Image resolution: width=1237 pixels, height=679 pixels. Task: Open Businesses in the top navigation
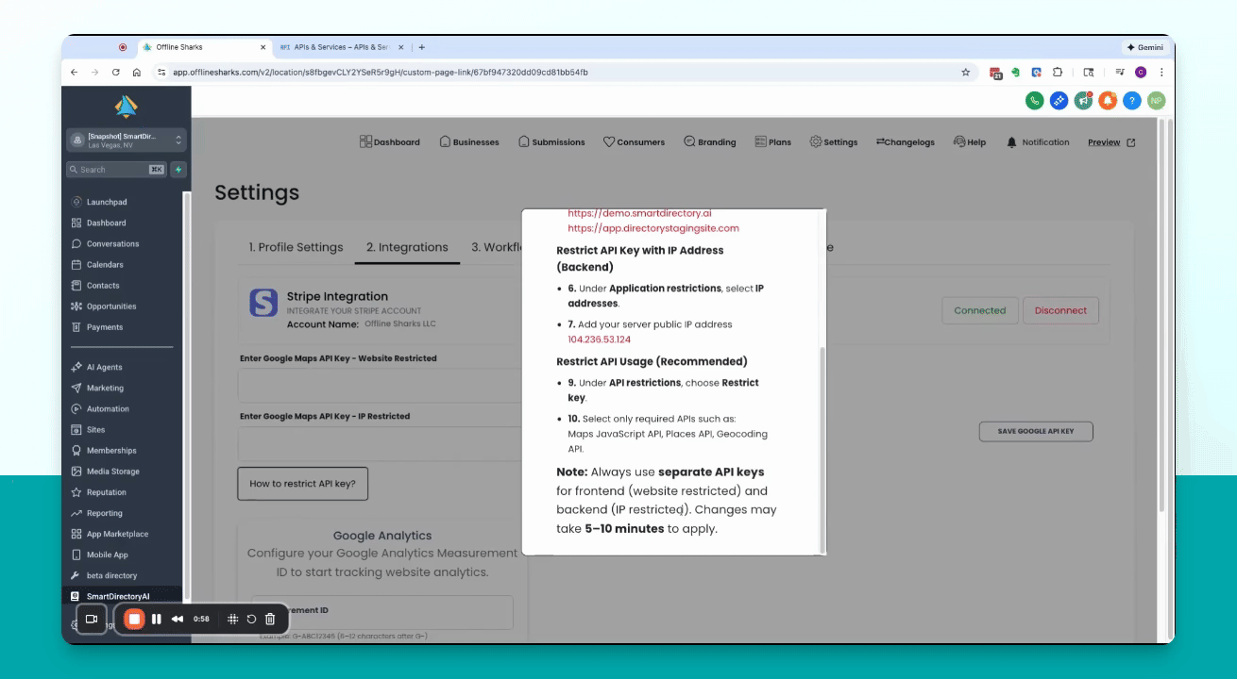tap(469, 141)
